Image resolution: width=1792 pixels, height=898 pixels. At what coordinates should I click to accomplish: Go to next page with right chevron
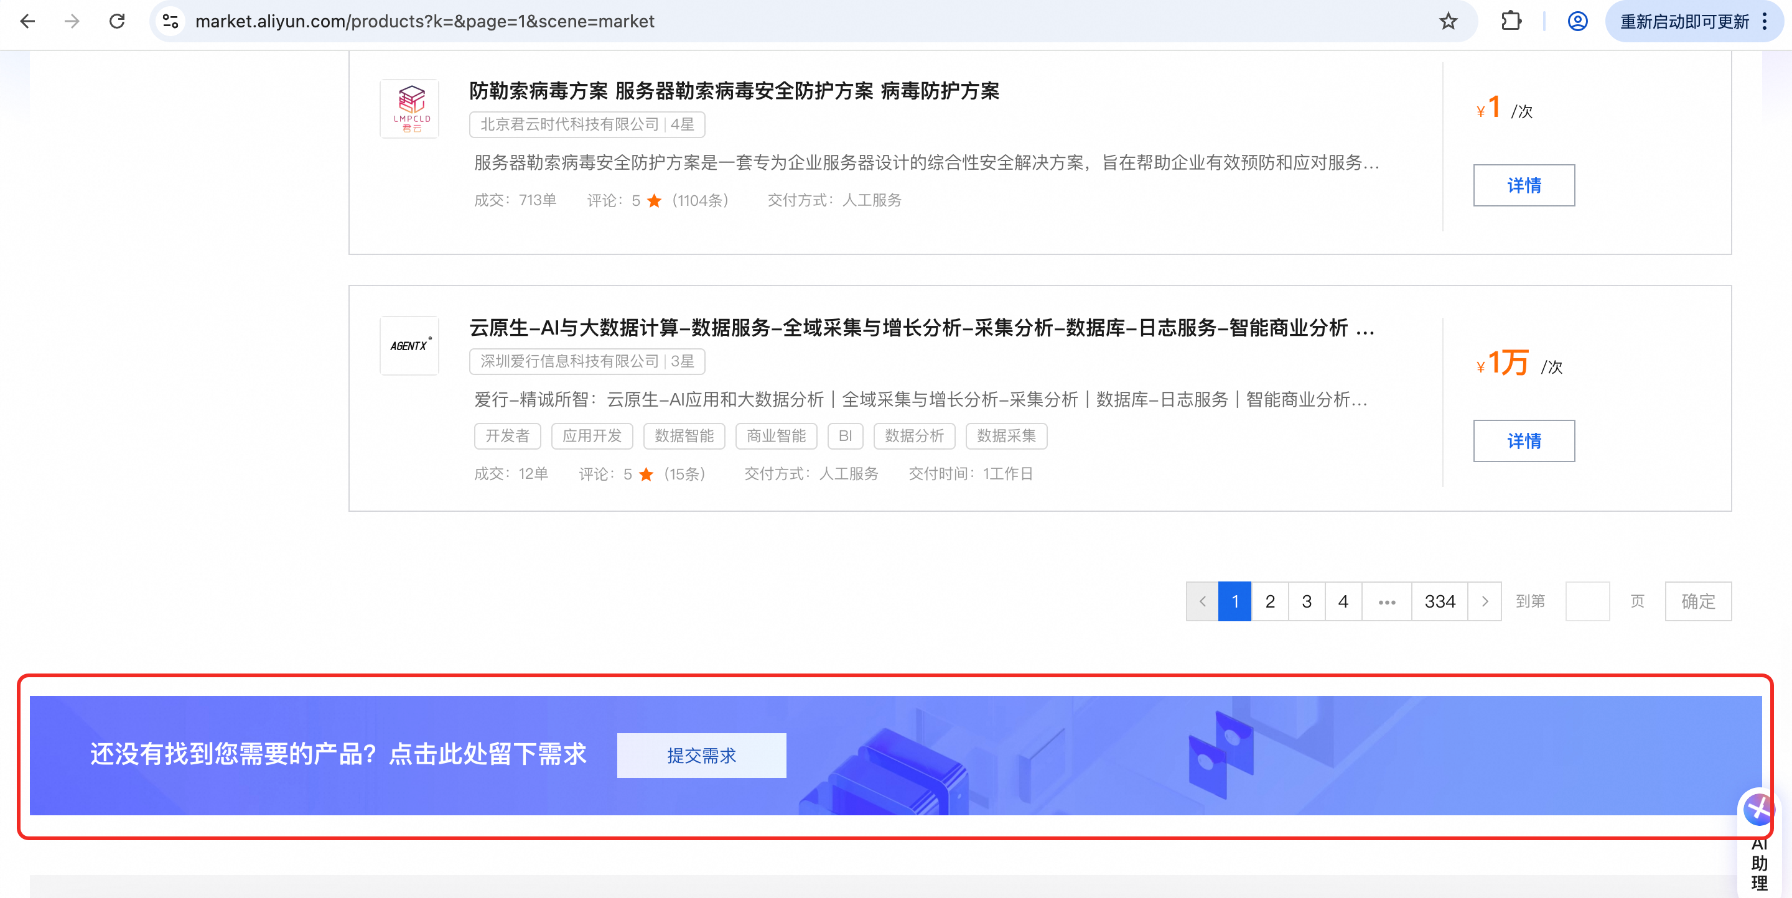1485,601
